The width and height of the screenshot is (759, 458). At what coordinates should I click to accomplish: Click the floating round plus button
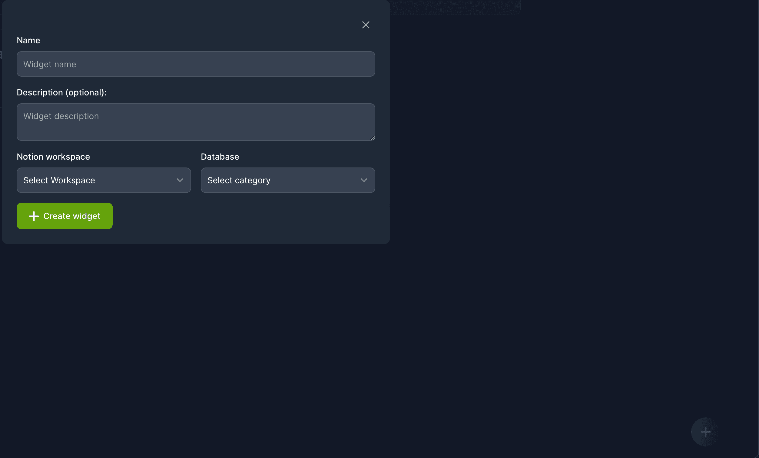(705, 432)
